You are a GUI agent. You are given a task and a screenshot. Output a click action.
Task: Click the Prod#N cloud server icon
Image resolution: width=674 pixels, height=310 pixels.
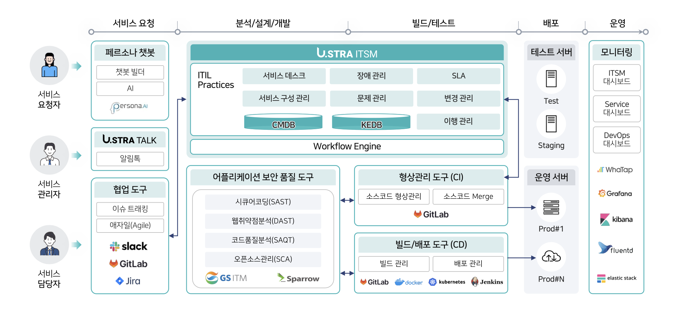551,257
